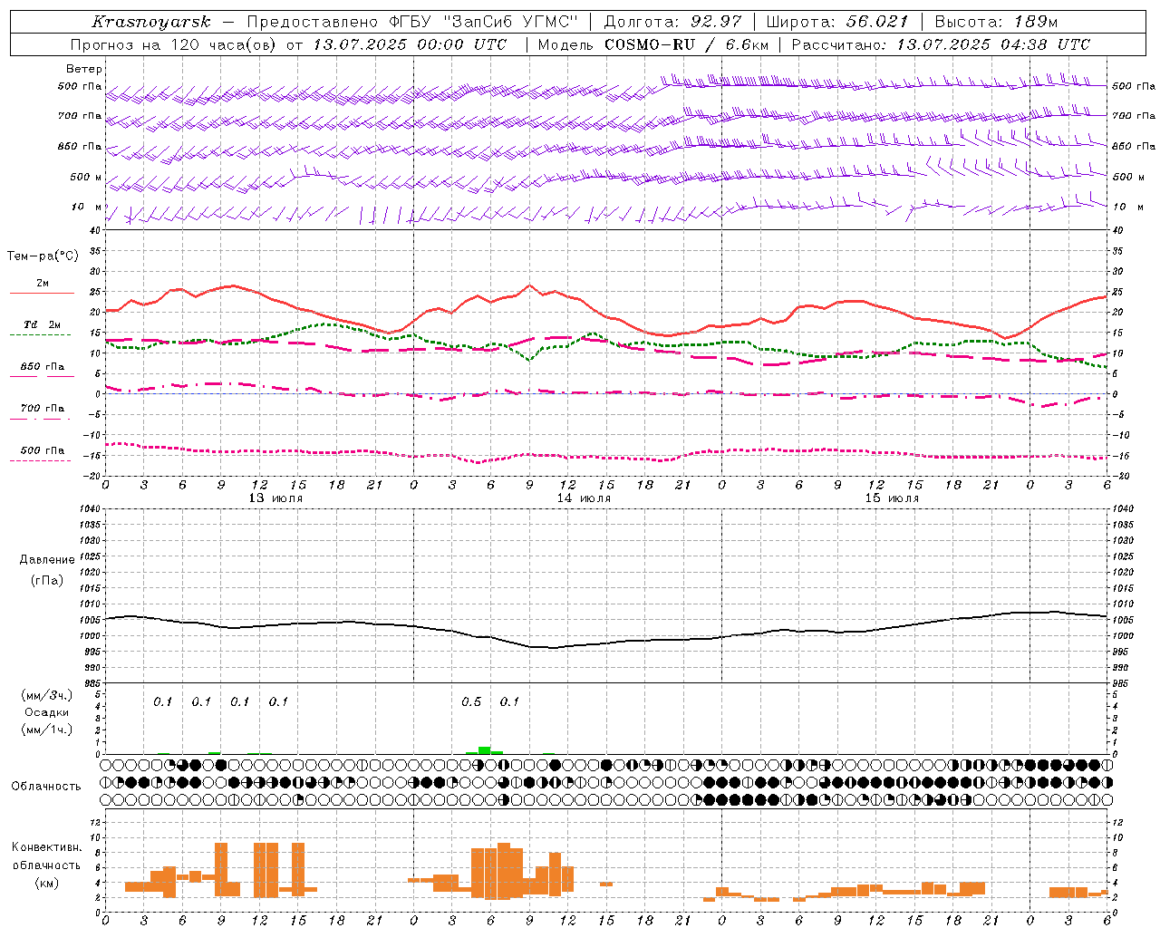Screen dimensions: 1160x928
Task: Select the Широта: 56.021 value
Action: (836, 22)
